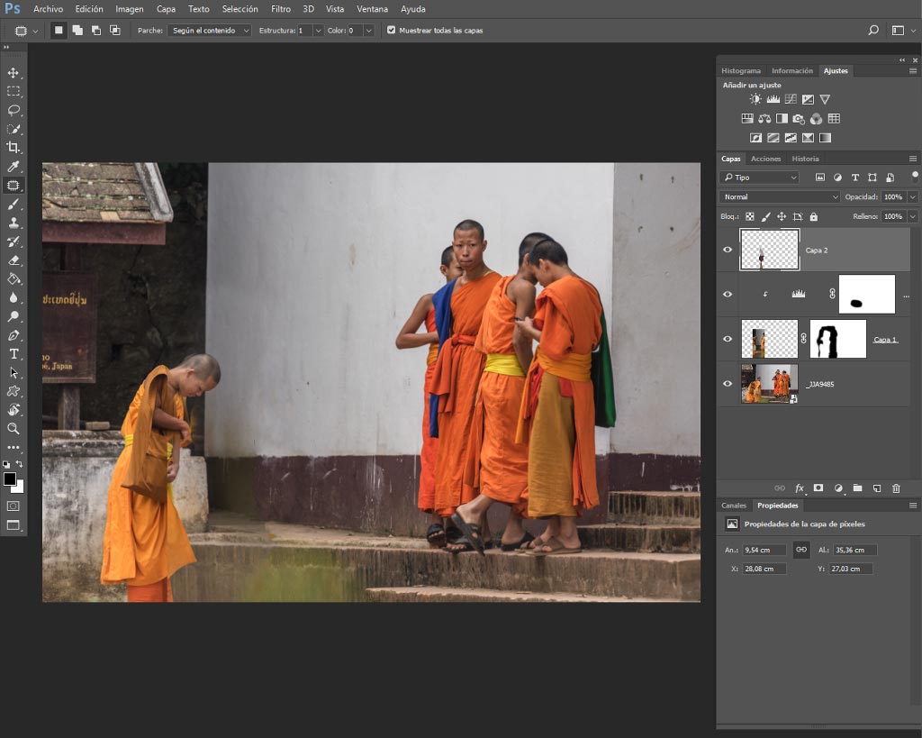Open the tool preset picker arrow
Screen dimensions: 922x738
tap(35, 31)
